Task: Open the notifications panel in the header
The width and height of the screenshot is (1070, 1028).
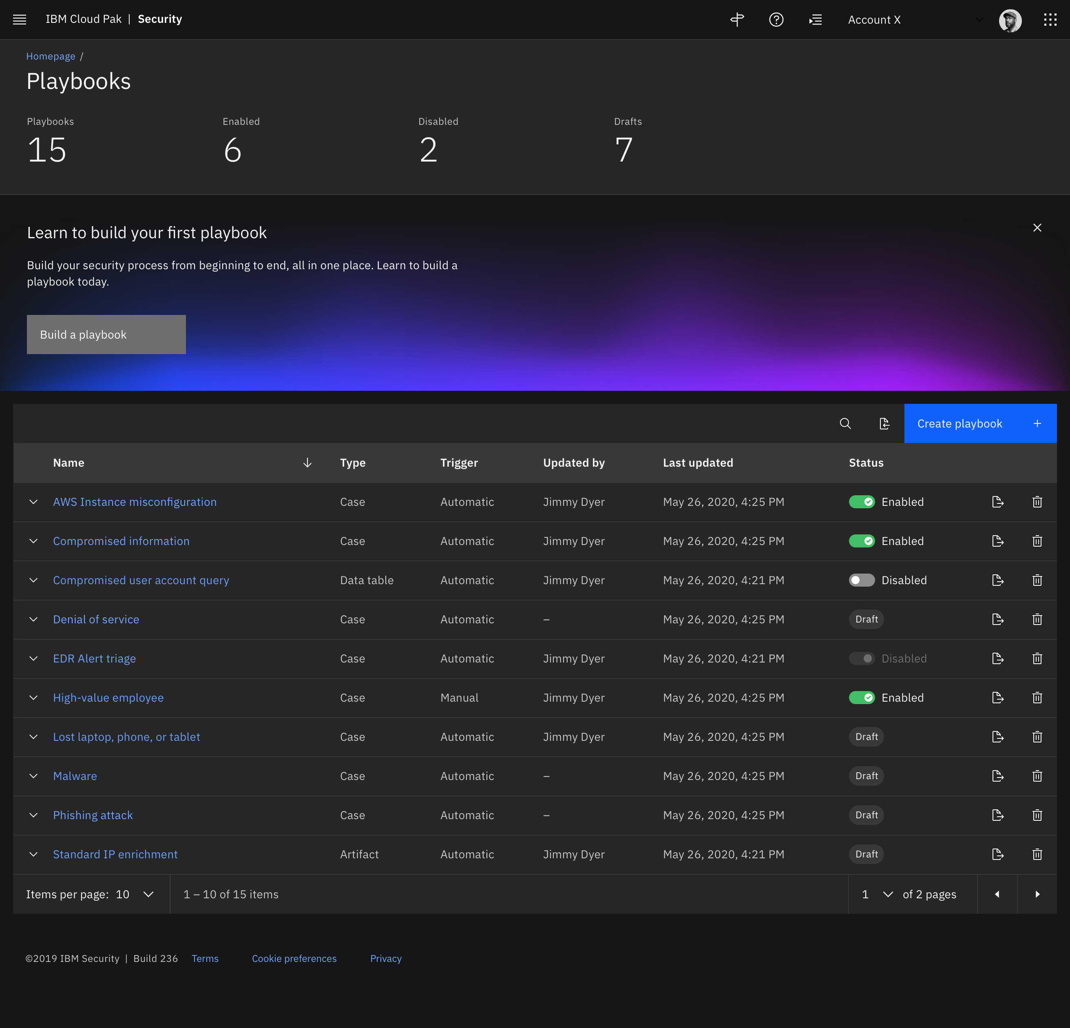Action: [815, 20]
